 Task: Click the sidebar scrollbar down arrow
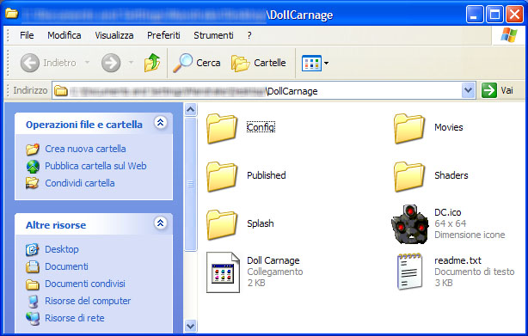coord(191,326)
